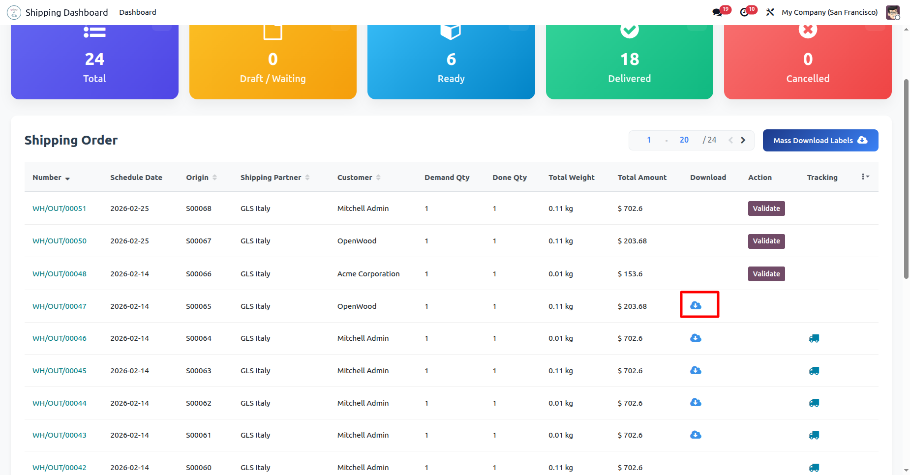Viewport: 910px width, 475px height.
Task: Switch company via My Company (San Francisco)
Action: tap(829, 12)
